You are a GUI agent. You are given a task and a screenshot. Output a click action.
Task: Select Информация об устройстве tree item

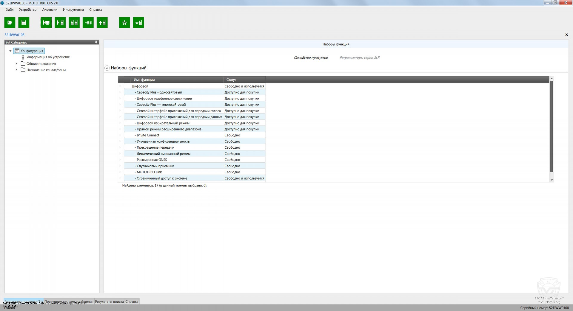(x=48, y=57)
